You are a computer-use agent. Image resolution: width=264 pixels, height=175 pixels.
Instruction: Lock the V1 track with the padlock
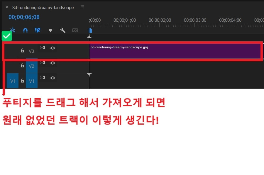(22, 81)
